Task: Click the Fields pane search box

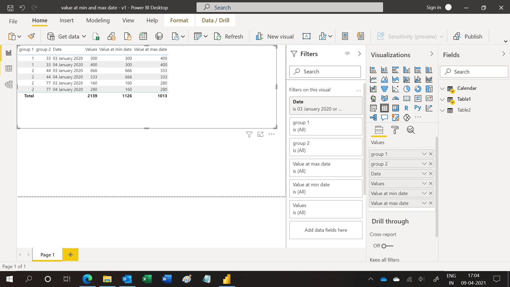Action: tap(474, 72)
